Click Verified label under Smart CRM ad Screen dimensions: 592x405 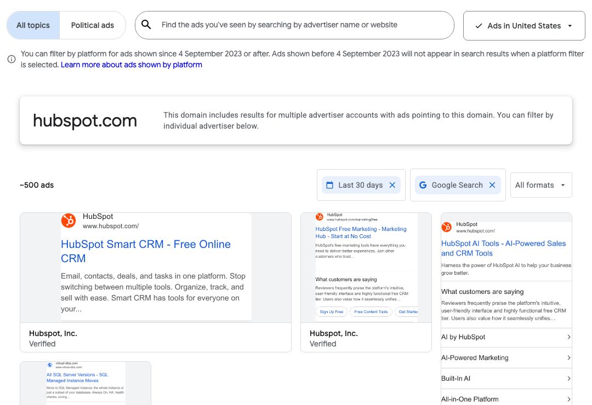[42, 344]
